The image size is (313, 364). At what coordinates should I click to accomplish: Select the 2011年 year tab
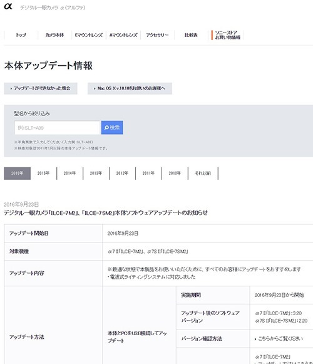(148, 173)
